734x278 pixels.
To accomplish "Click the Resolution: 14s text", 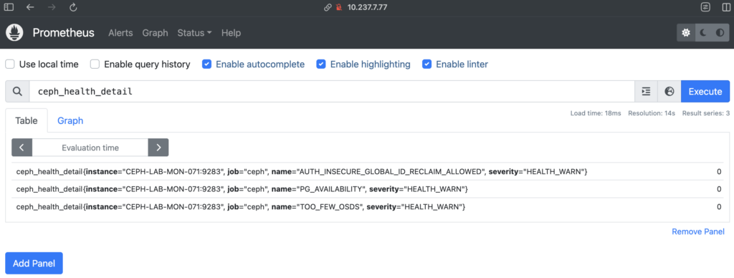I will 652,113.
